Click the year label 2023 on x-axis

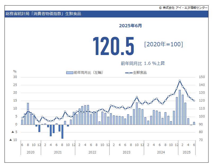pos(126,152)
